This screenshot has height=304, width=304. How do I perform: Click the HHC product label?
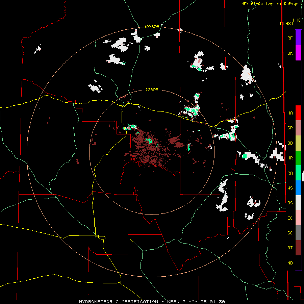[297, 20]
